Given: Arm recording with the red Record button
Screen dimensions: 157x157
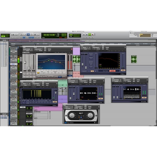Looking at the screenshot, I should pos(92,35).
